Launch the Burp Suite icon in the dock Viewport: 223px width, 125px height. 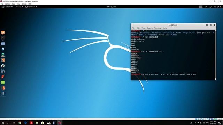3,60
